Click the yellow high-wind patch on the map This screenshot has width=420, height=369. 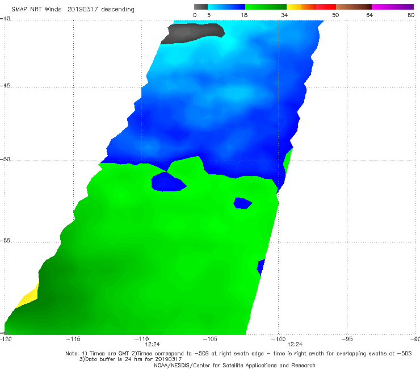click(28, 295)
